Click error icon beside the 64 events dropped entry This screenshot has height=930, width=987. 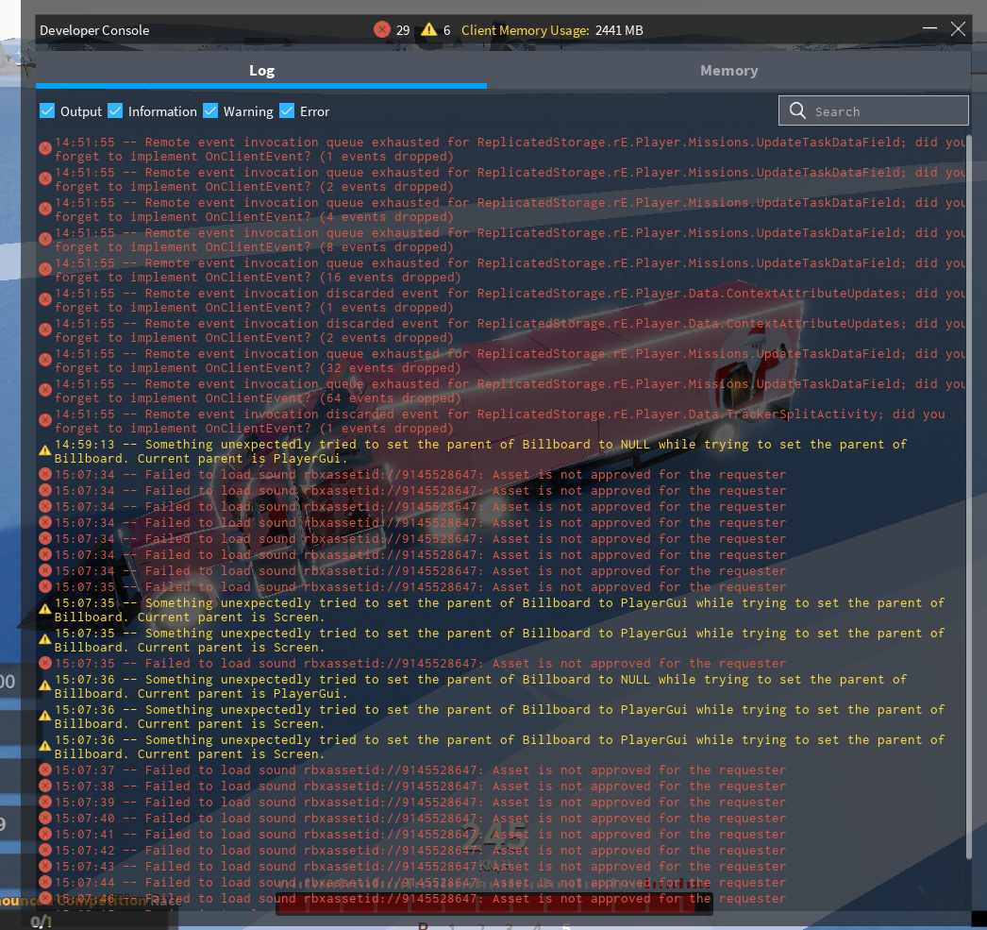click(44, 391)
